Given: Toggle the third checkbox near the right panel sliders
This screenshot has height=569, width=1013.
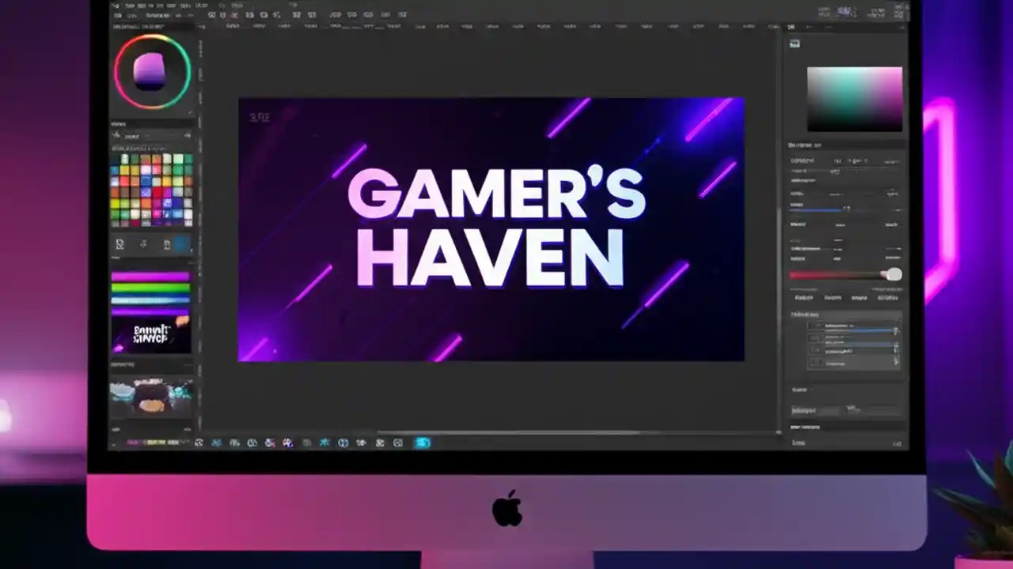Looking at the screenshot, I should tap(814, 351).
